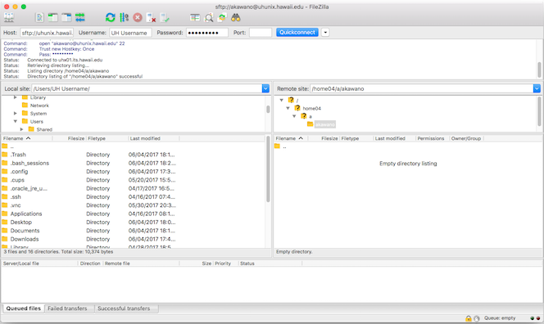Toggle synchronized browsing icon
This screenshot has height=324, width=544.
click(x=222, y=17)
